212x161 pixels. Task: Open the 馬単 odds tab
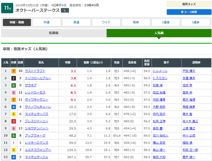tap(136, 23)
